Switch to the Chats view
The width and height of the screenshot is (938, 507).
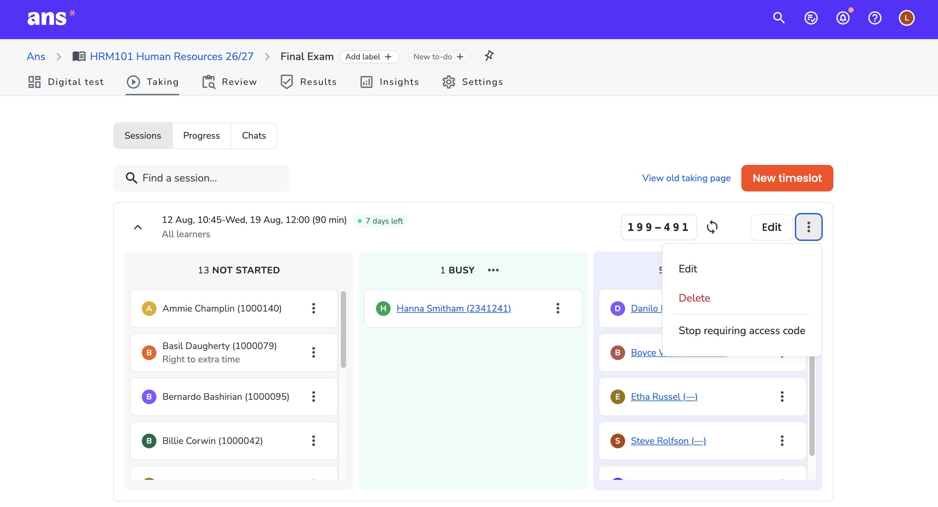coord(254,136)
